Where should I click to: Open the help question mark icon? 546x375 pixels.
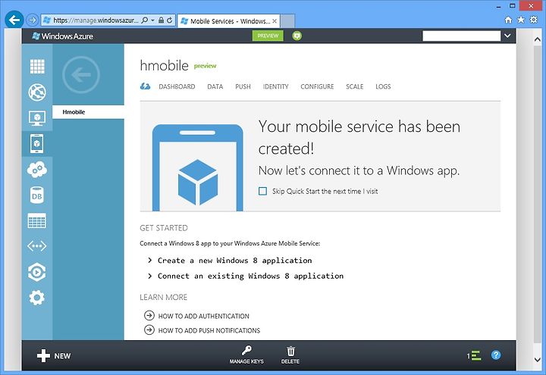pos(496,355)
